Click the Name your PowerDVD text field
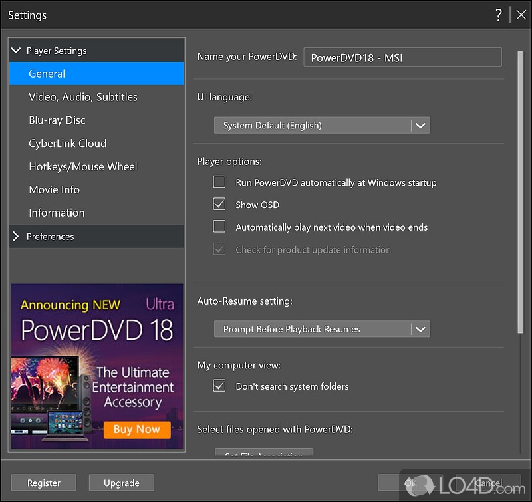Screen dimensions: 532x502 402,58
